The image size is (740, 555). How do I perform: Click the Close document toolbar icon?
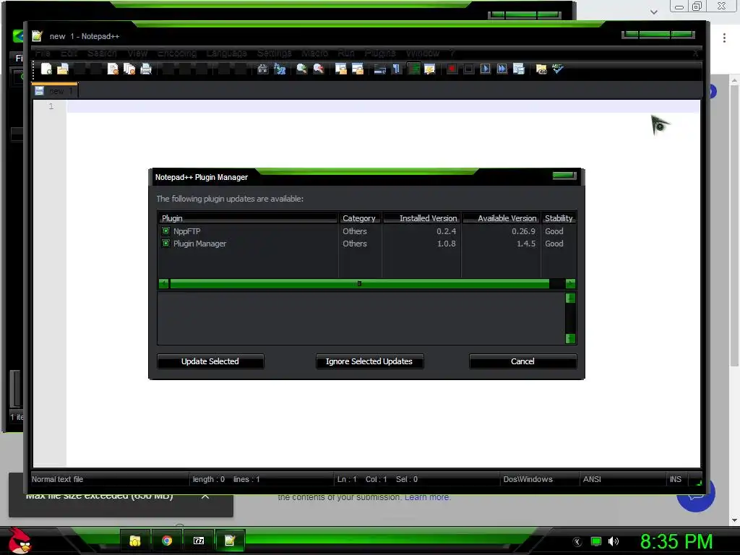pyautogui.click(x=113, y=69)
